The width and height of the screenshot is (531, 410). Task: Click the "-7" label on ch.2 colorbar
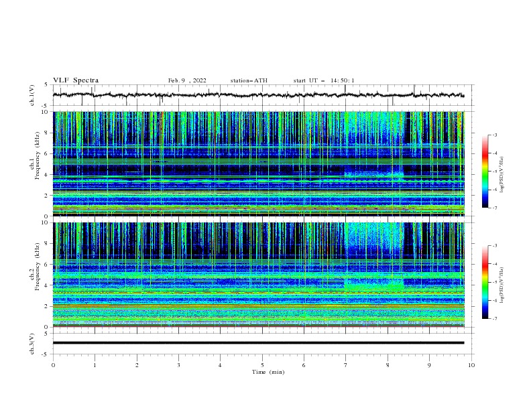tap(495, 319)
